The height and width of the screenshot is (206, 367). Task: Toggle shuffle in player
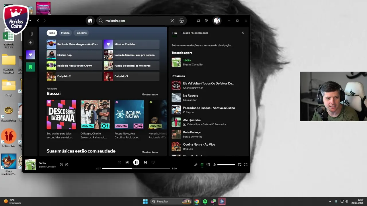point(119,162)
